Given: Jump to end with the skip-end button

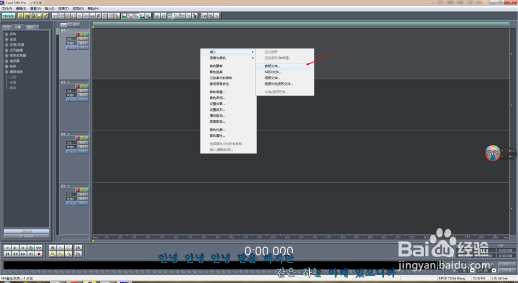Looking at the screenshot, I should [31, 254].
